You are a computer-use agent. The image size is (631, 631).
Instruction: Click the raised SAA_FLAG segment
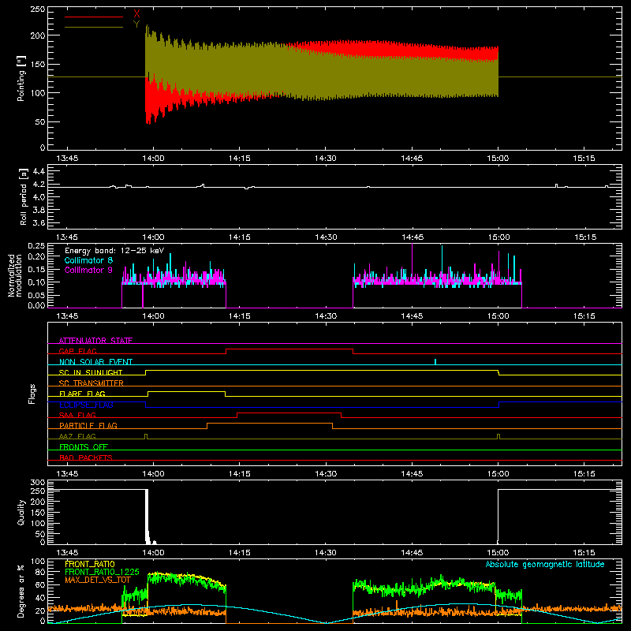click(x=289, y=413)
